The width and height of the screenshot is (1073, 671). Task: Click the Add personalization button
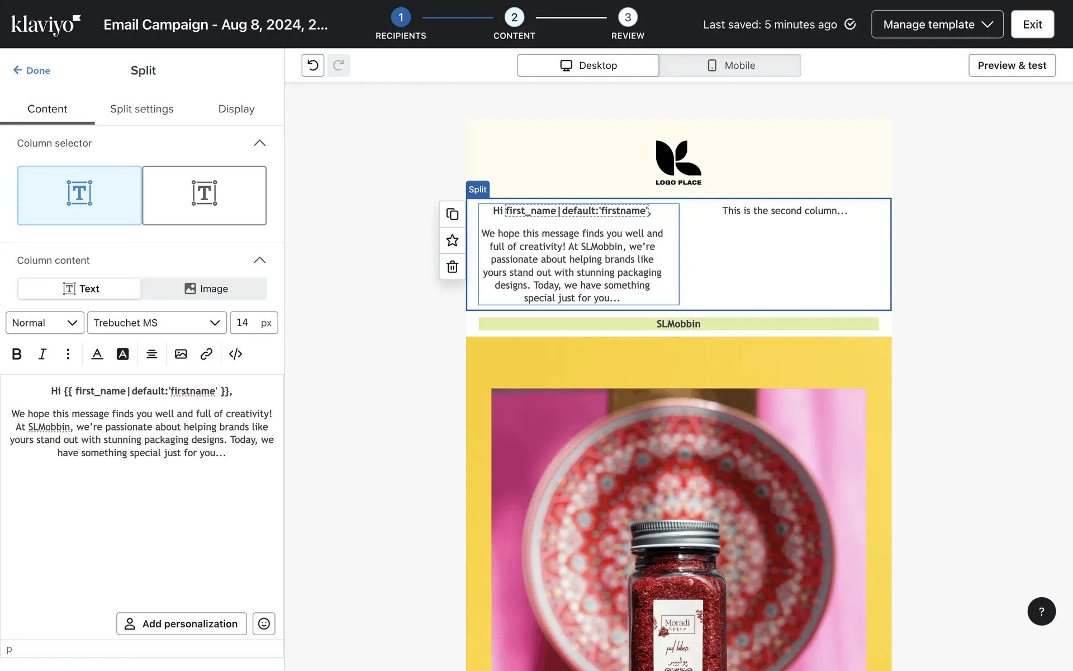point(181,623)
